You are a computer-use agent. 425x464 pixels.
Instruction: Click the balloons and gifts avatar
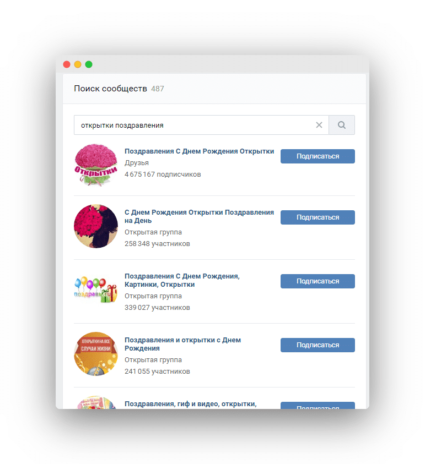pos(96,290)
